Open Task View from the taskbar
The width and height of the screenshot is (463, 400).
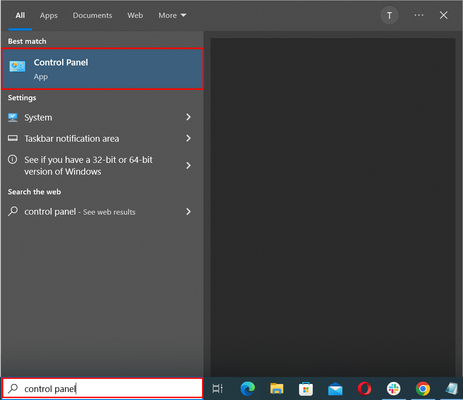tap(217, 389)
